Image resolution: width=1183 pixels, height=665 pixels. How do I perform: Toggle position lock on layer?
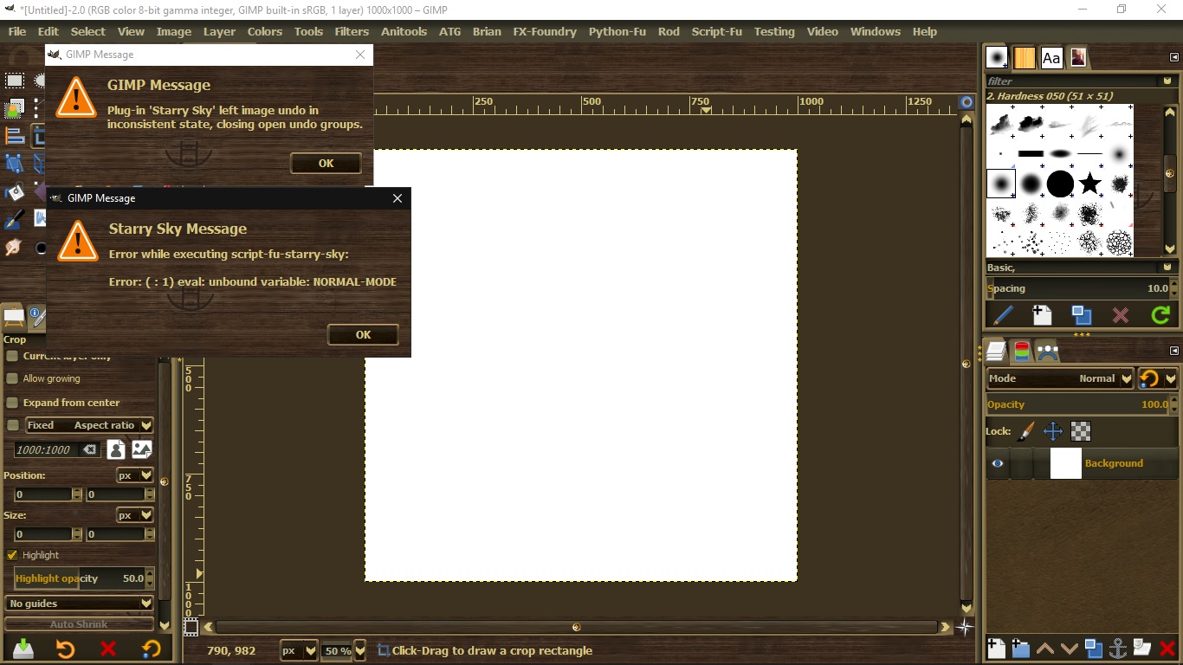click(x=1053, y=430)
